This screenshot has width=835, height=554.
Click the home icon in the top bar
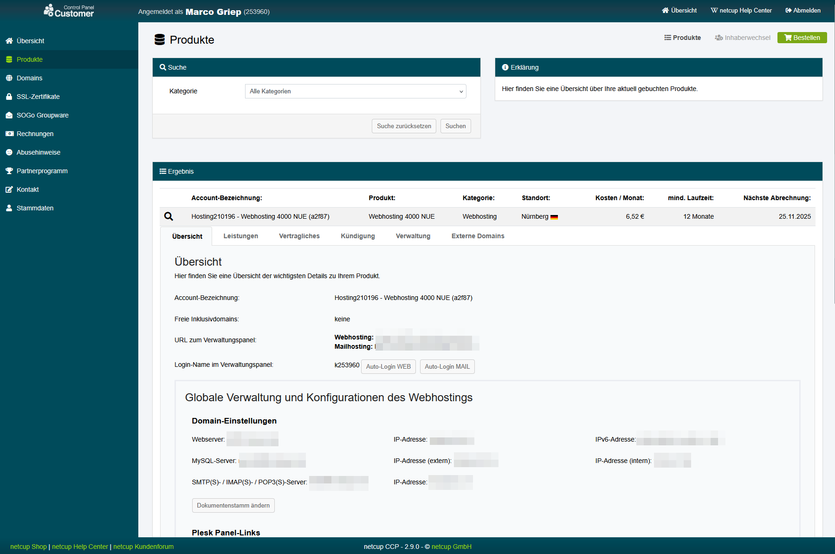665,10
